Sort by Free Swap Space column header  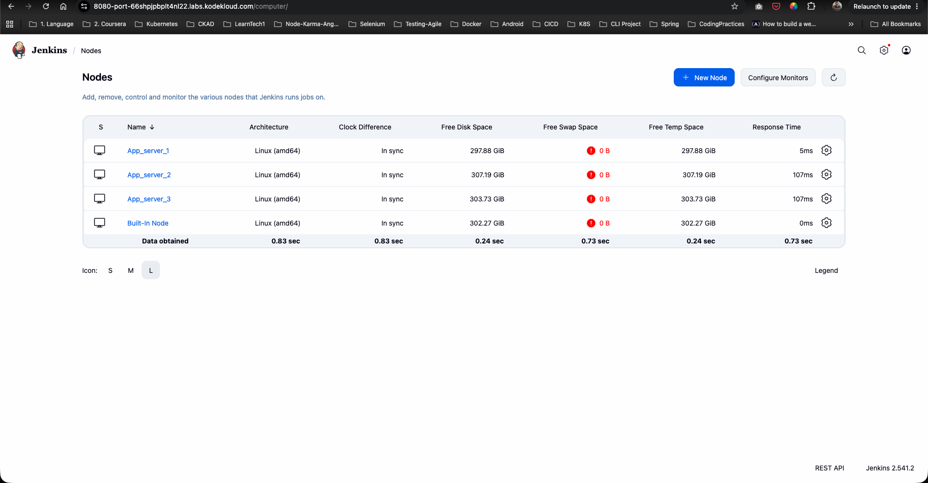(570, 127)
